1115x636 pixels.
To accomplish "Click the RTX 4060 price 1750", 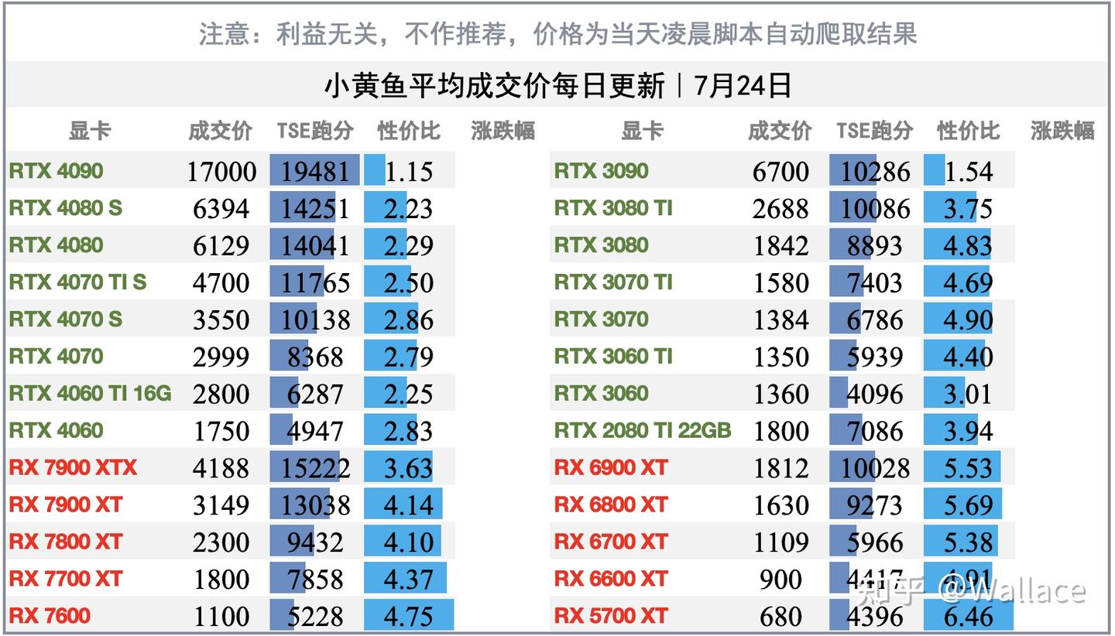I will click(221, 432).
